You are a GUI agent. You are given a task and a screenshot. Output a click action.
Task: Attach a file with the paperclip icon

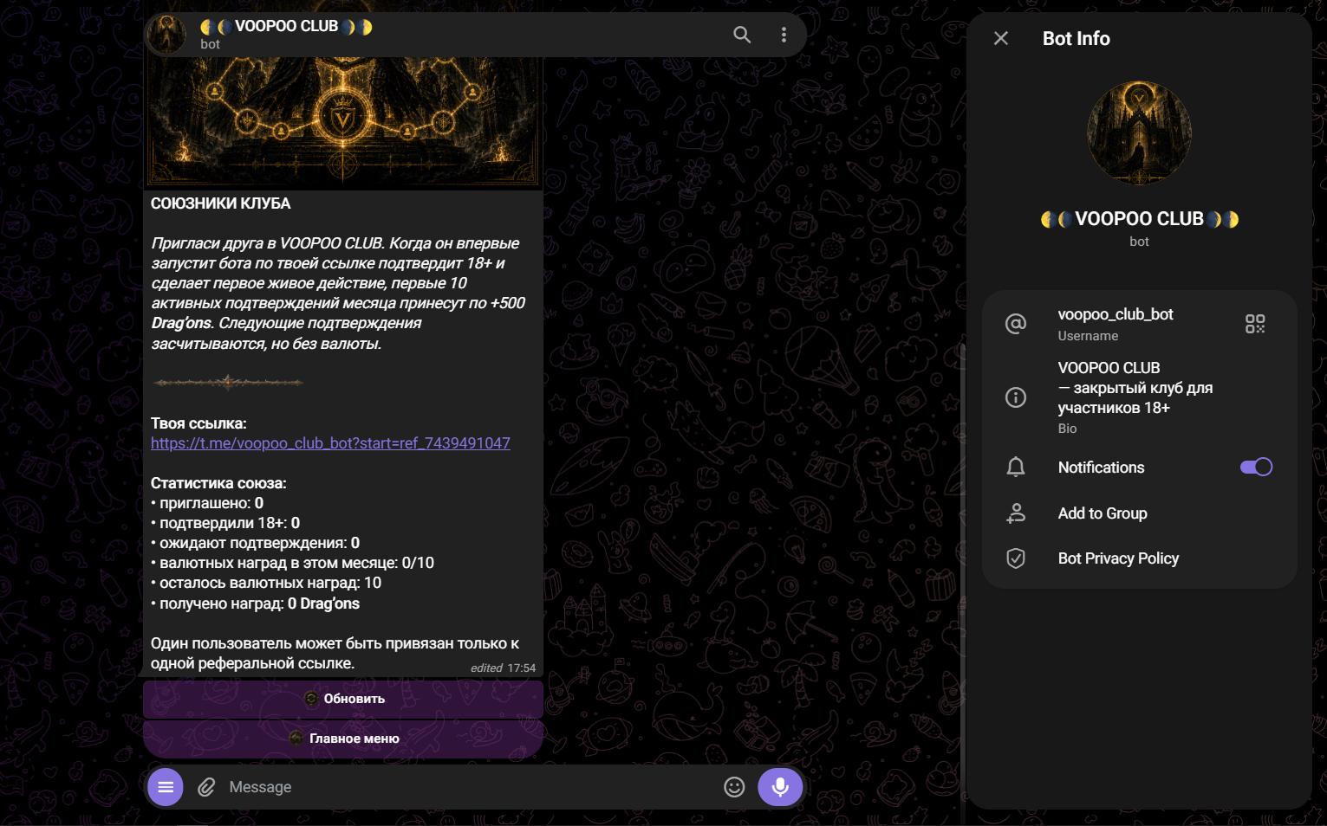pyautogui.click(x=206, y=787)
